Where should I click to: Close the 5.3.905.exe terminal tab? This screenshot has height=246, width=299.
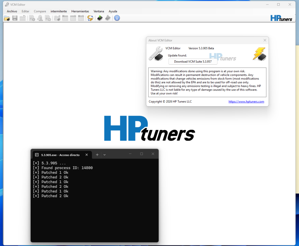coord(86,155)
